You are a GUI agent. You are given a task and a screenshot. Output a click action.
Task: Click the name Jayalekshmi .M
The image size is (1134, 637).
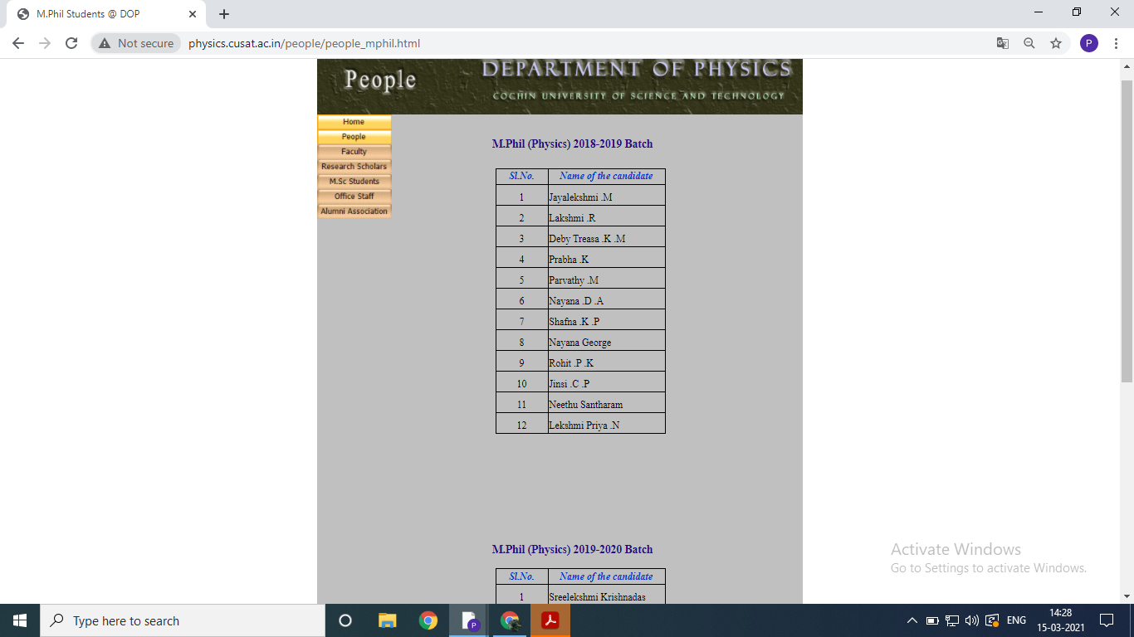coord(580,197)
